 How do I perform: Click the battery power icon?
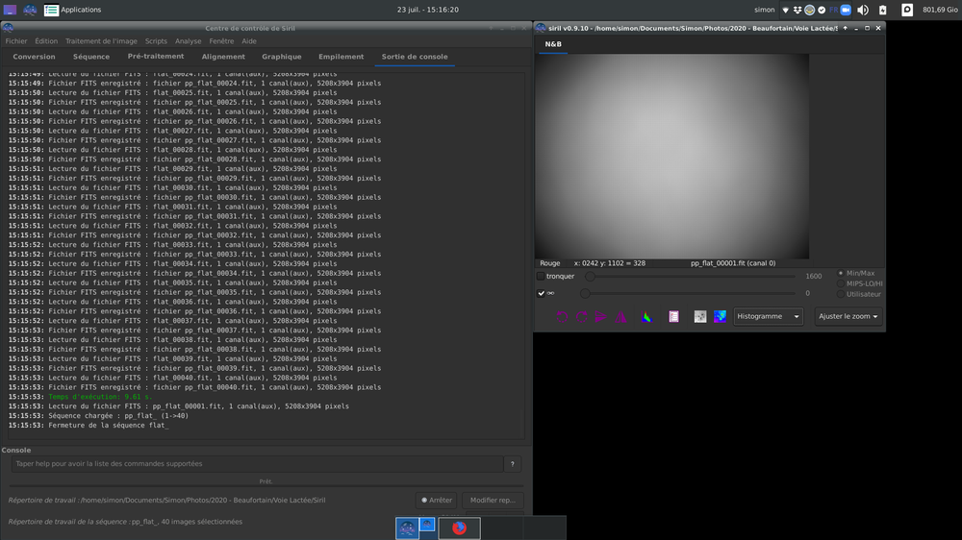tap(883, 10)
